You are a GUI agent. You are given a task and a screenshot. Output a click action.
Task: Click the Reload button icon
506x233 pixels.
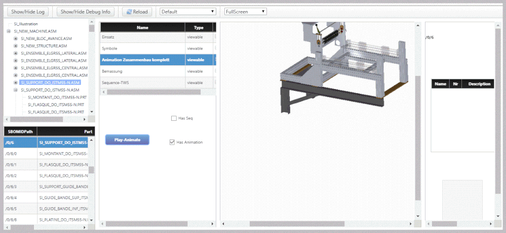[129, 12]
